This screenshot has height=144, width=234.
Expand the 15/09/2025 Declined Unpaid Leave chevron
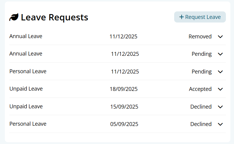tap(220, 107)
